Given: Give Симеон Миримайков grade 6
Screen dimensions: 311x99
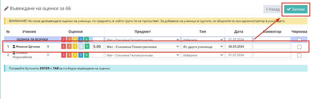Looking at the screenshot, I should 87,55.
